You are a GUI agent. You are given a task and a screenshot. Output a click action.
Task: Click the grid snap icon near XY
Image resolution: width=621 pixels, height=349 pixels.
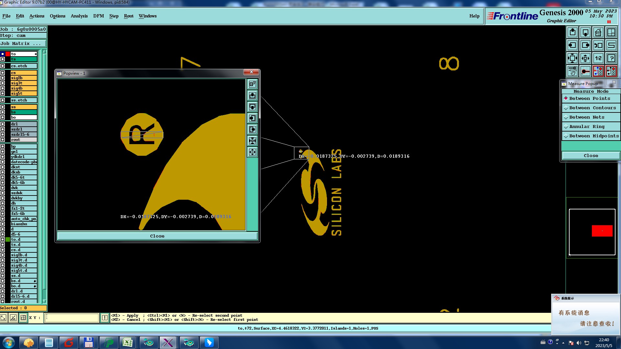coord(23,318)
